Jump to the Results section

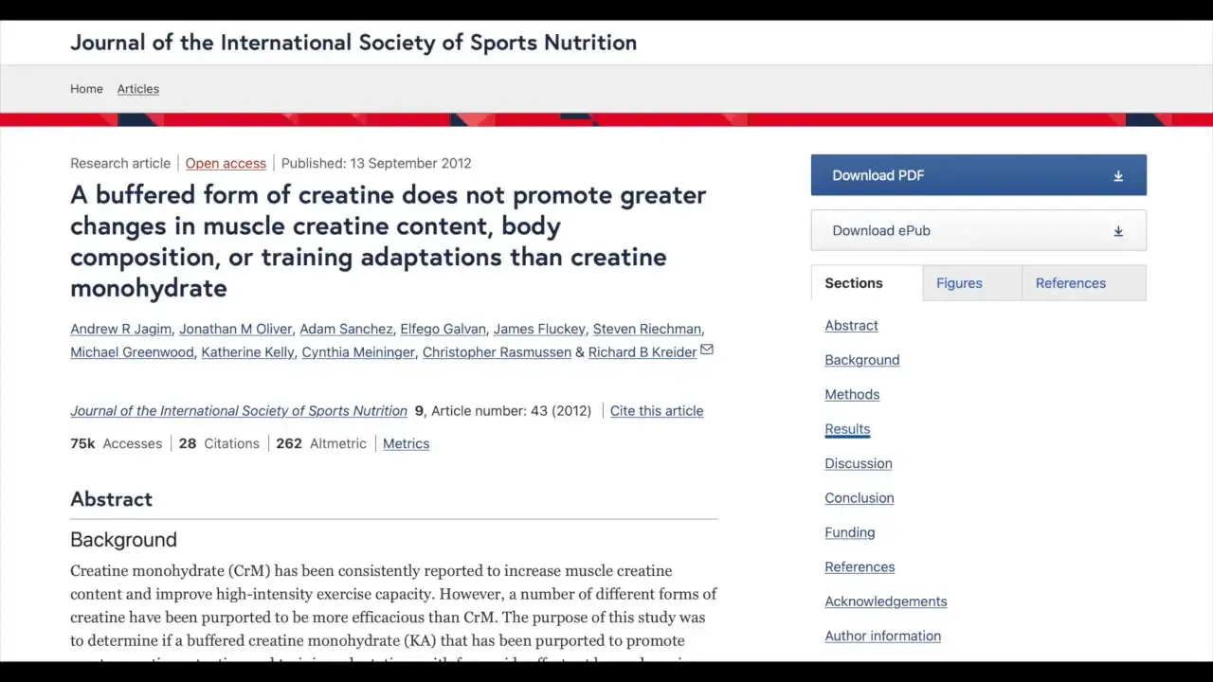[x=847, y=429]
